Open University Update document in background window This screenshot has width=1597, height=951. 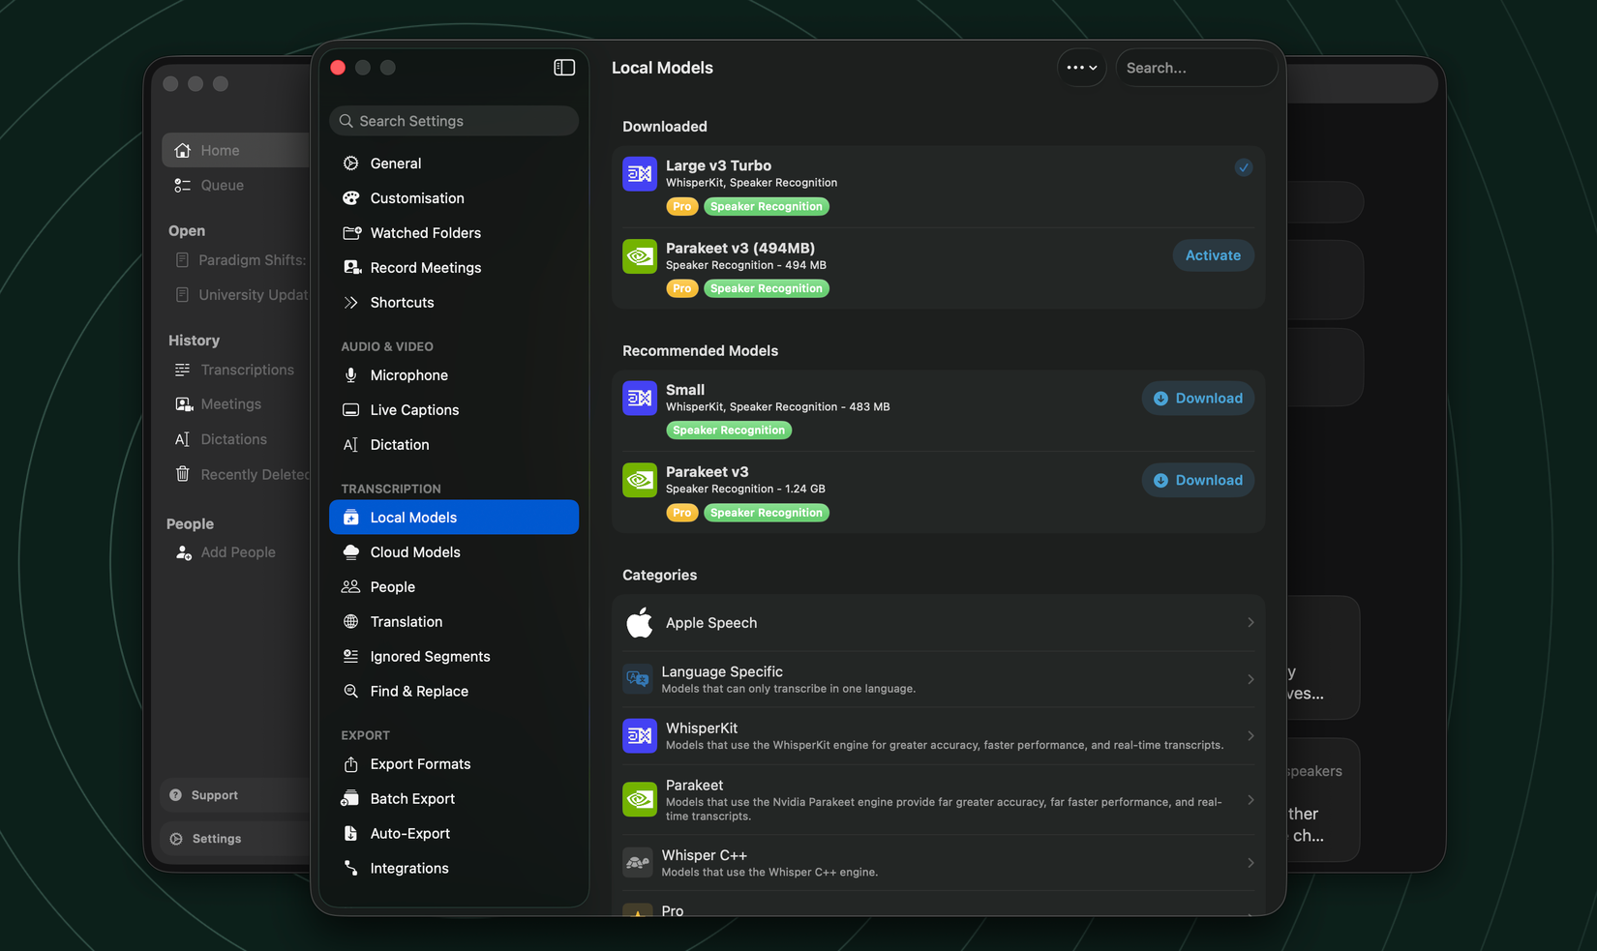[x=240, y=295]
